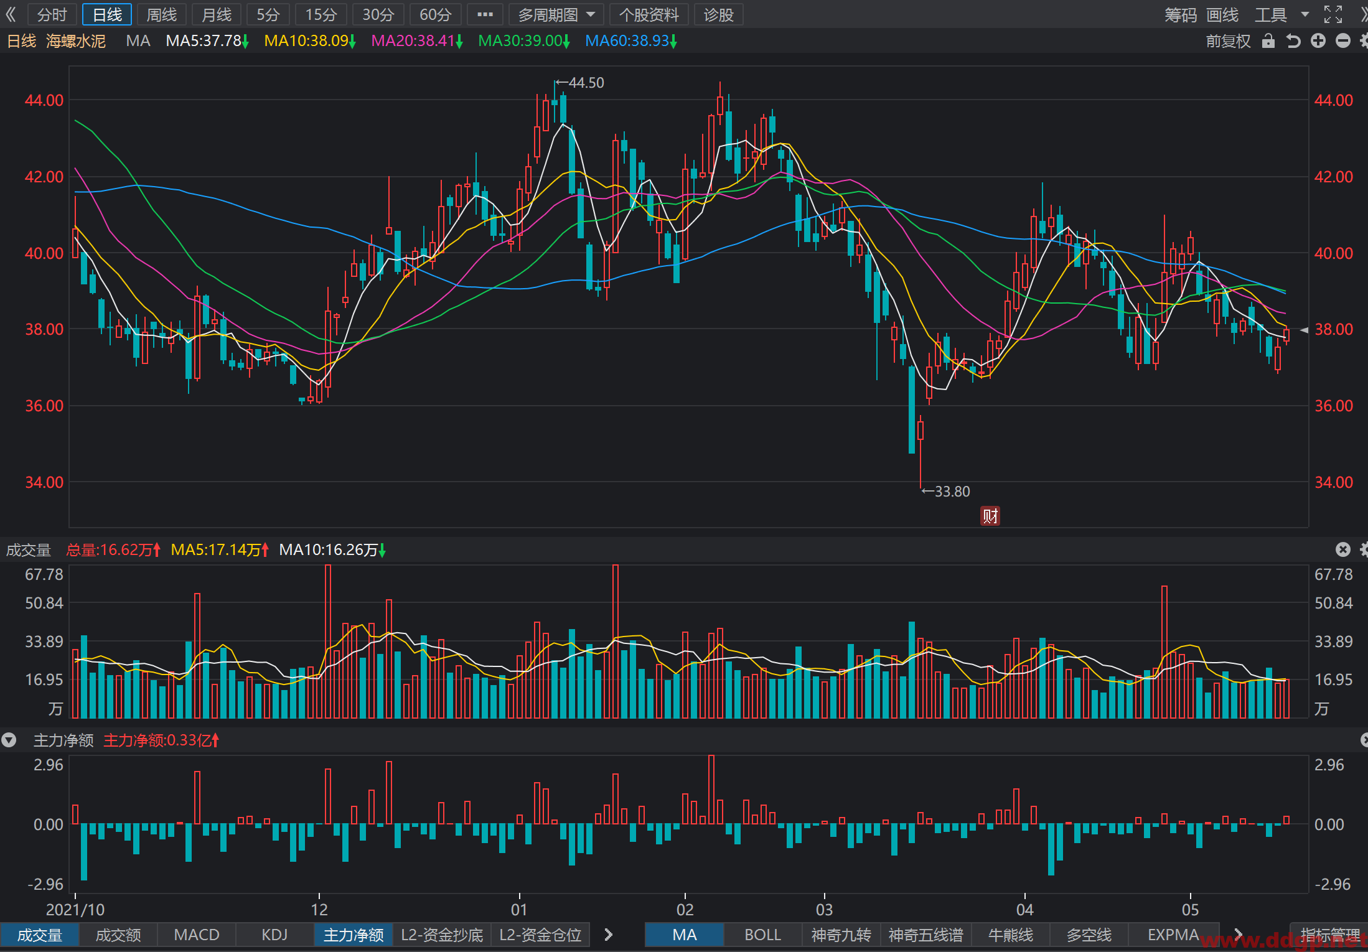Switch chart to 分时 view
Viewport: 1368px width, 952px height.
[x=52, y=14]
